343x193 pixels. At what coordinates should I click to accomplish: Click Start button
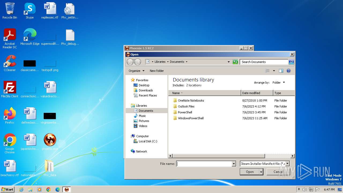point(8,190)
